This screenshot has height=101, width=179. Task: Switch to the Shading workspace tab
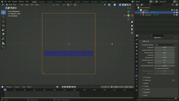77,2
